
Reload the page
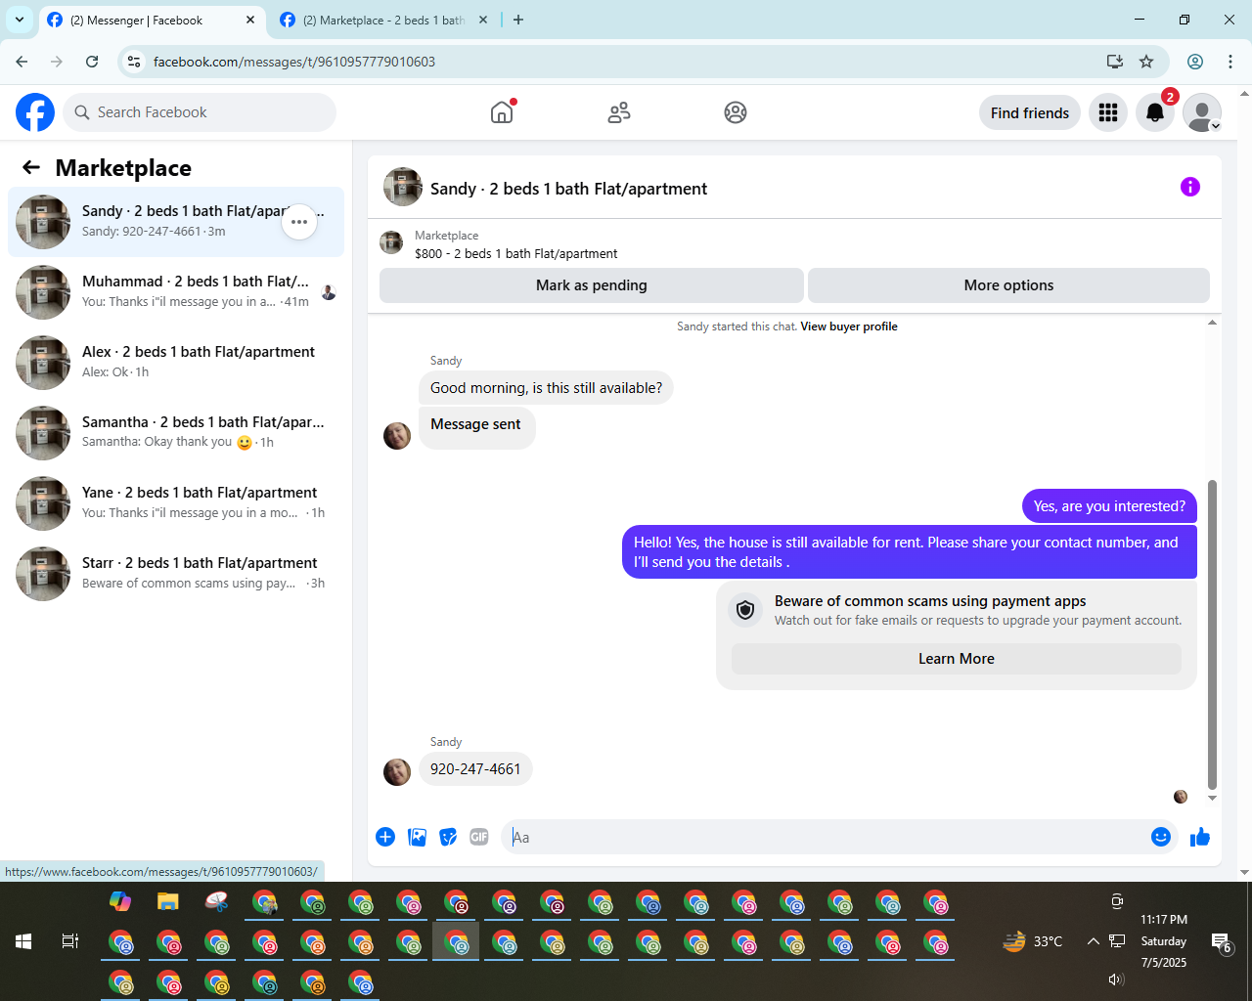coord(92,62)
